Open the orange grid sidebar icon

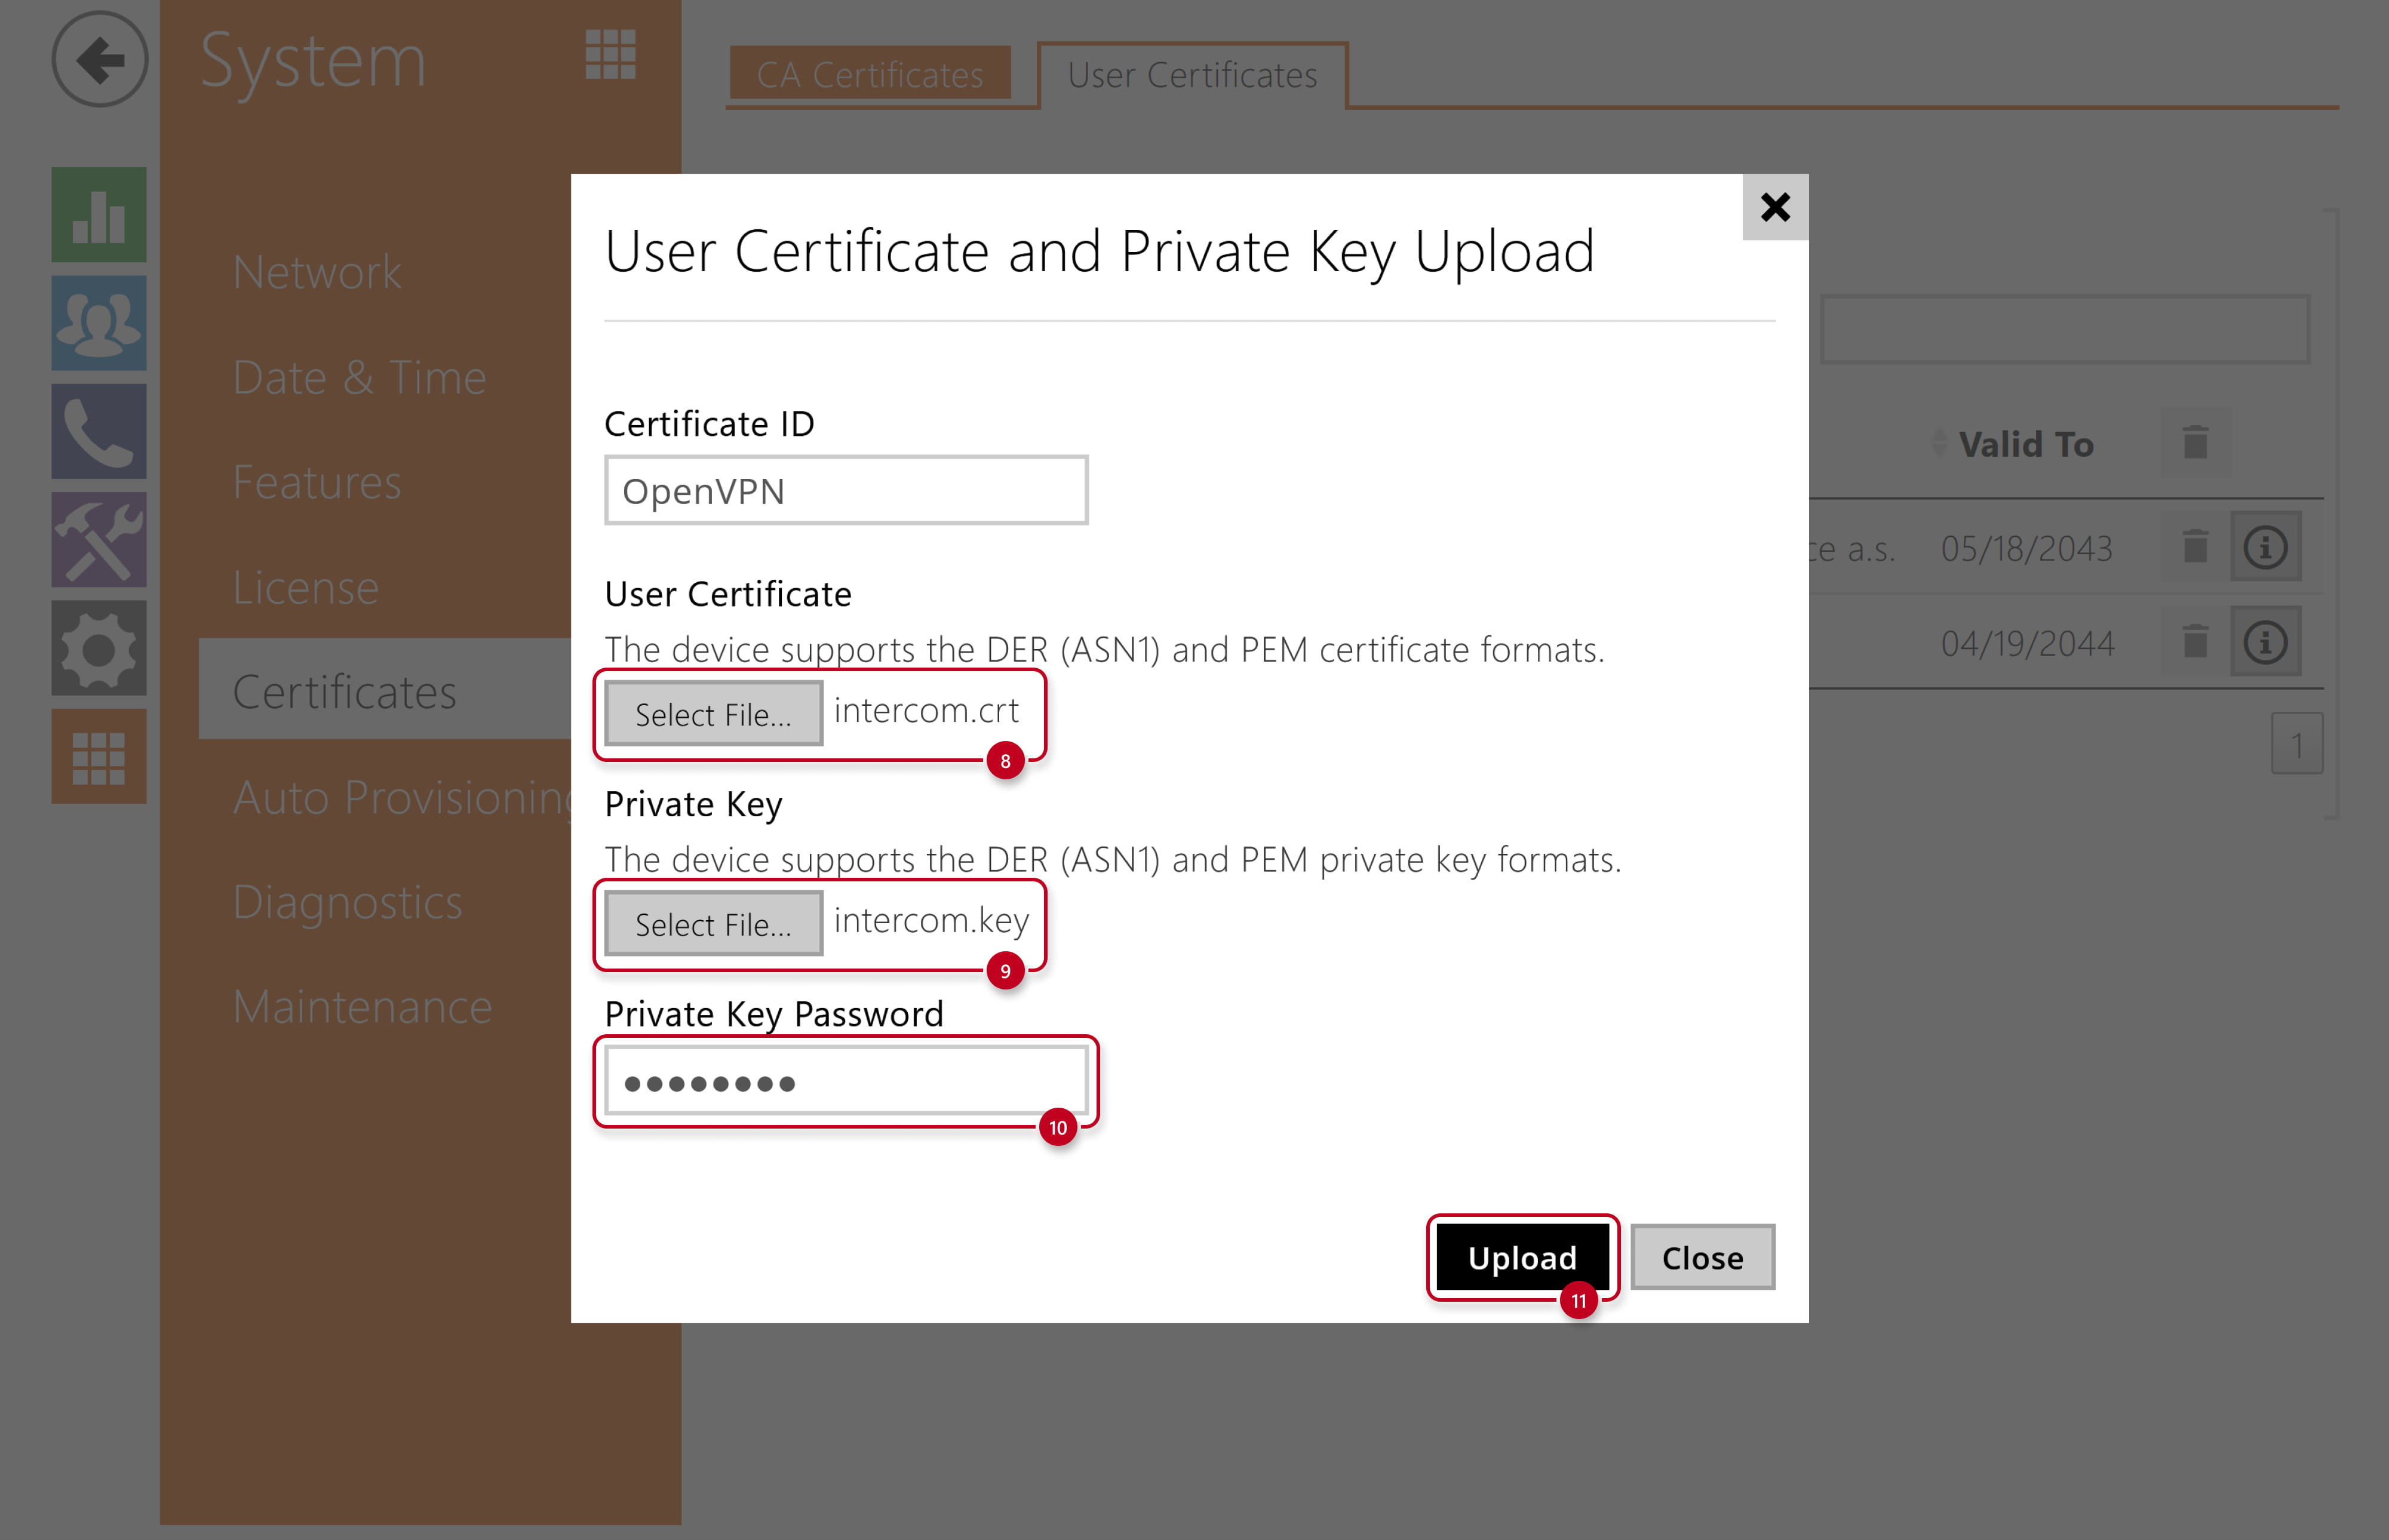(x=99, y=756)
